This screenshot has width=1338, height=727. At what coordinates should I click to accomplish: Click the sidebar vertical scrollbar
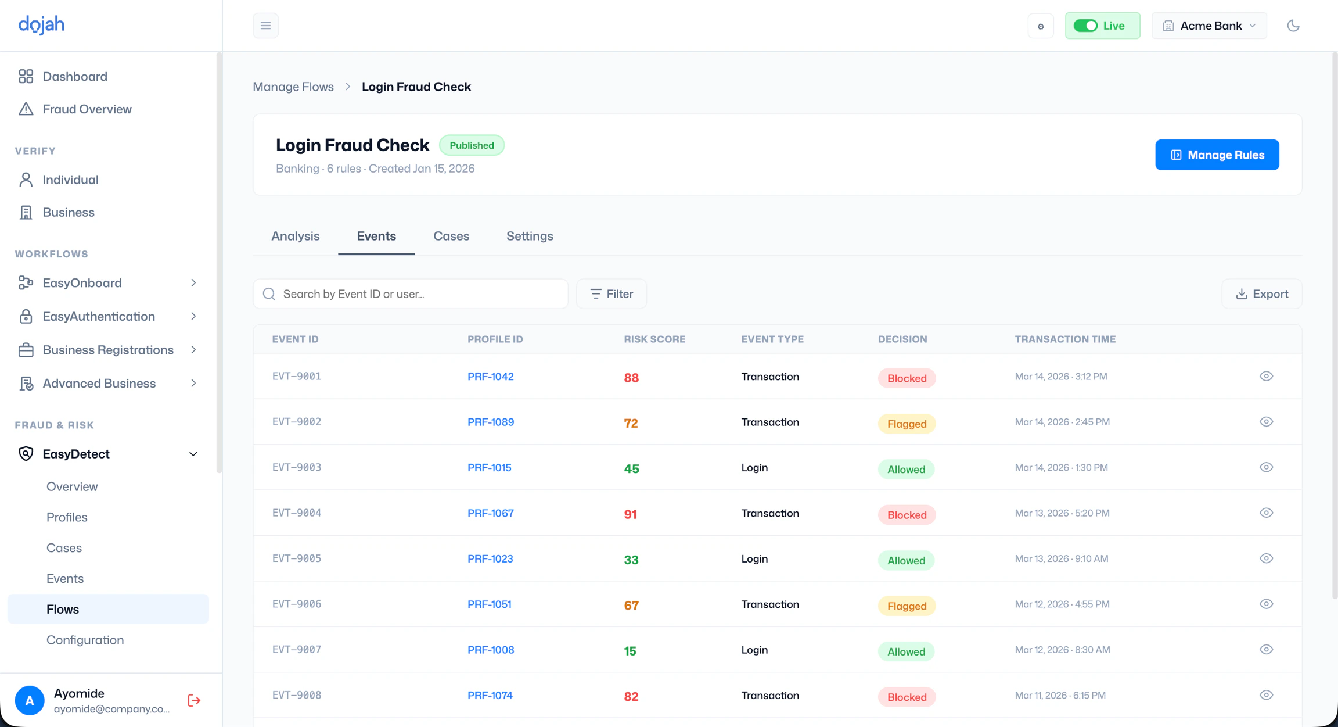pyautogui.click(x=219, y=263)
